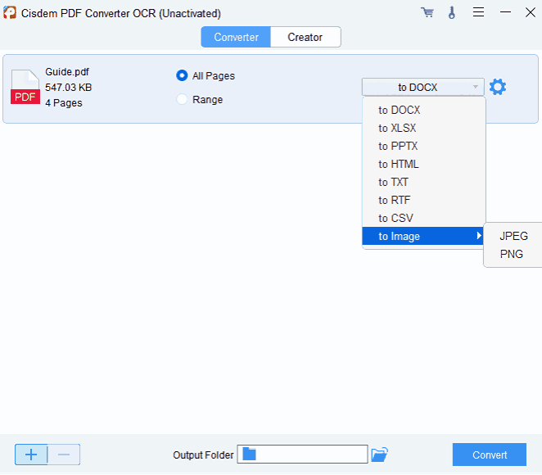Click the add file plus button
This screenshot has height=475, width=542.
point(31,455)
